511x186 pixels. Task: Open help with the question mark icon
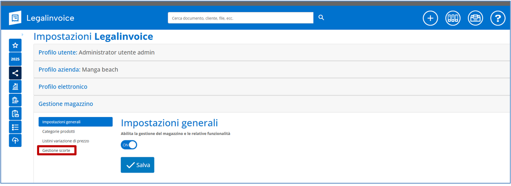pyautogui.click(x=498, y=18)
